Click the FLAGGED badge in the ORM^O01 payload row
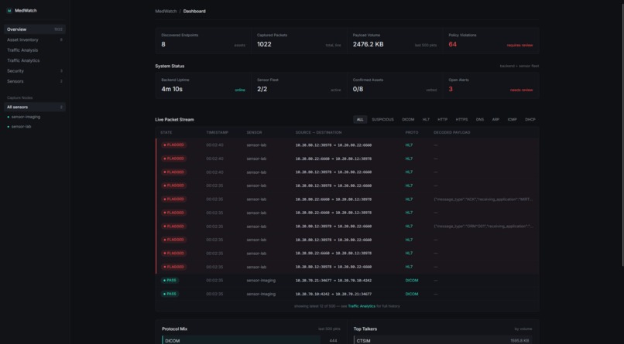This screenshot has height=344, width=624. (174, 226)
